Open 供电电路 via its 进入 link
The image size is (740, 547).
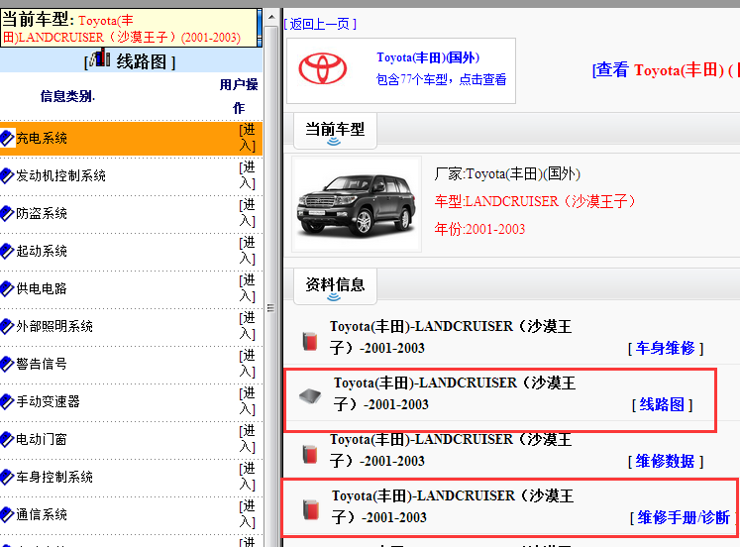tap(248, 288)
